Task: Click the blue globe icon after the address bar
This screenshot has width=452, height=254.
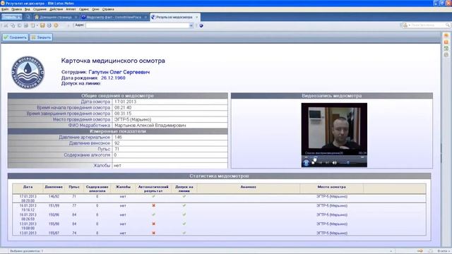Action: pos(201,25)
